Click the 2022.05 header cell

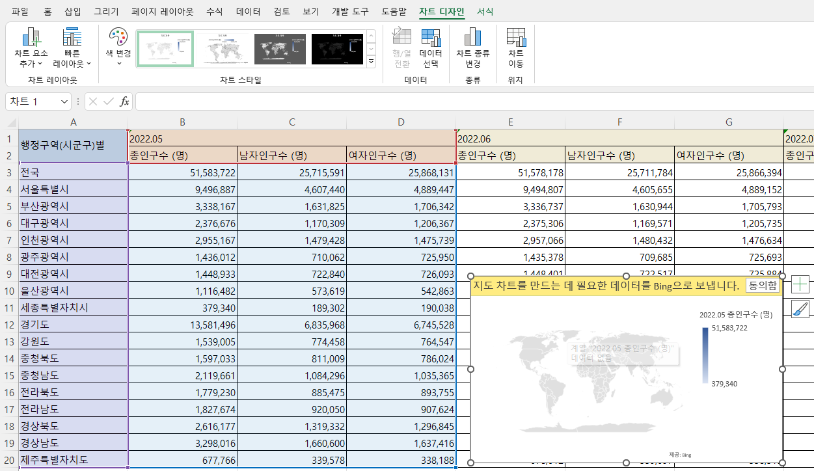click(x=292, y=138)
